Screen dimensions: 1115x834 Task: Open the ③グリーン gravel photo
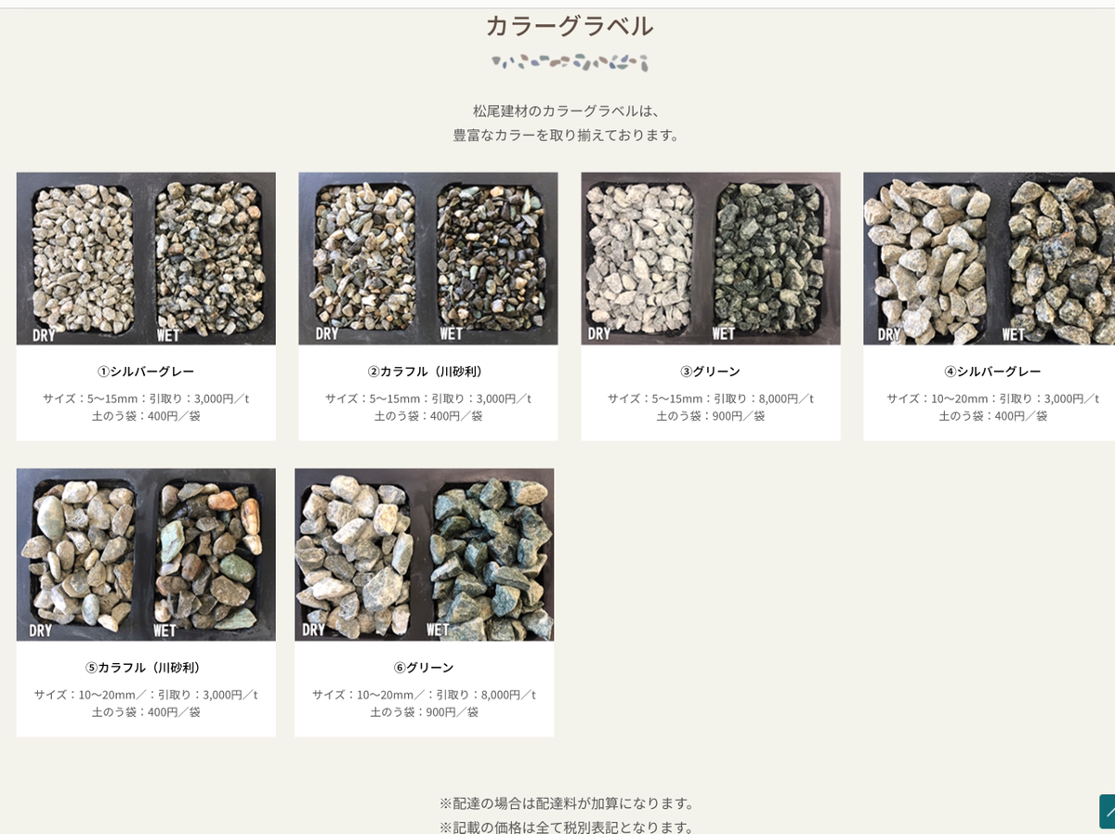[x=711, y=258]
